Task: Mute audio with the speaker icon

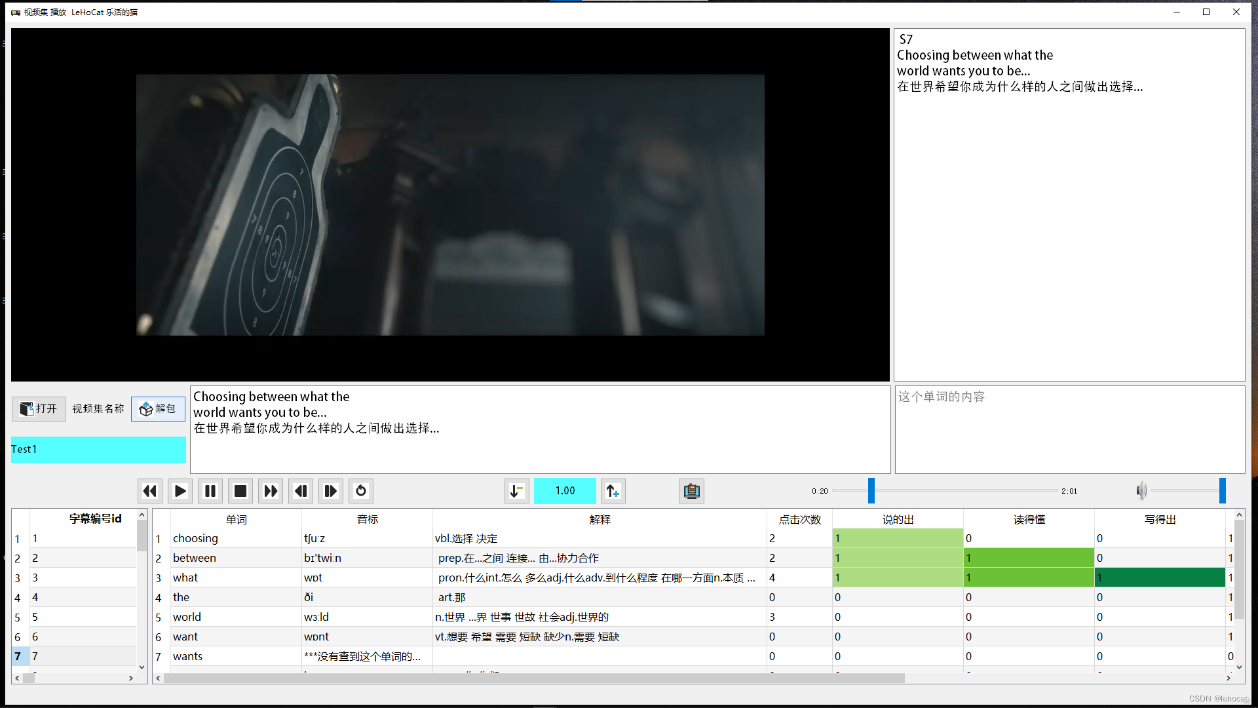Action: tap(1141, 490)
